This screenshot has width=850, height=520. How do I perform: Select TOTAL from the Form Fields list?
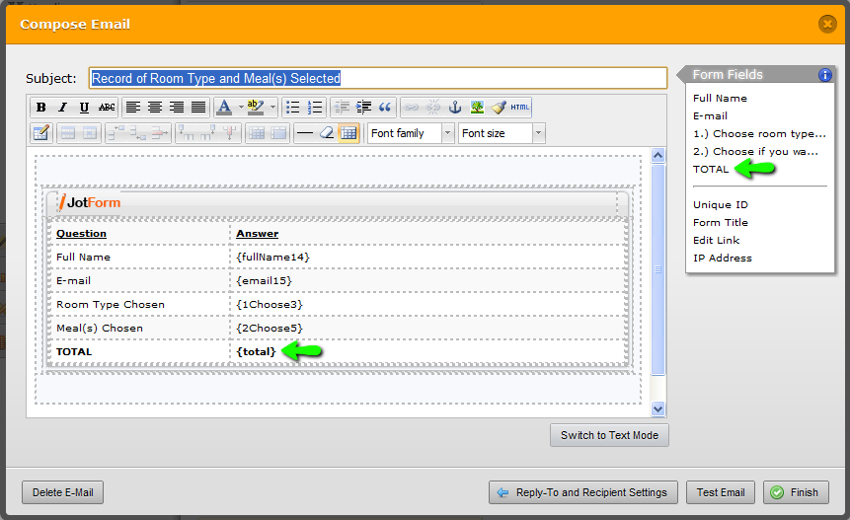pyautogui.click(x=711, y=169)
